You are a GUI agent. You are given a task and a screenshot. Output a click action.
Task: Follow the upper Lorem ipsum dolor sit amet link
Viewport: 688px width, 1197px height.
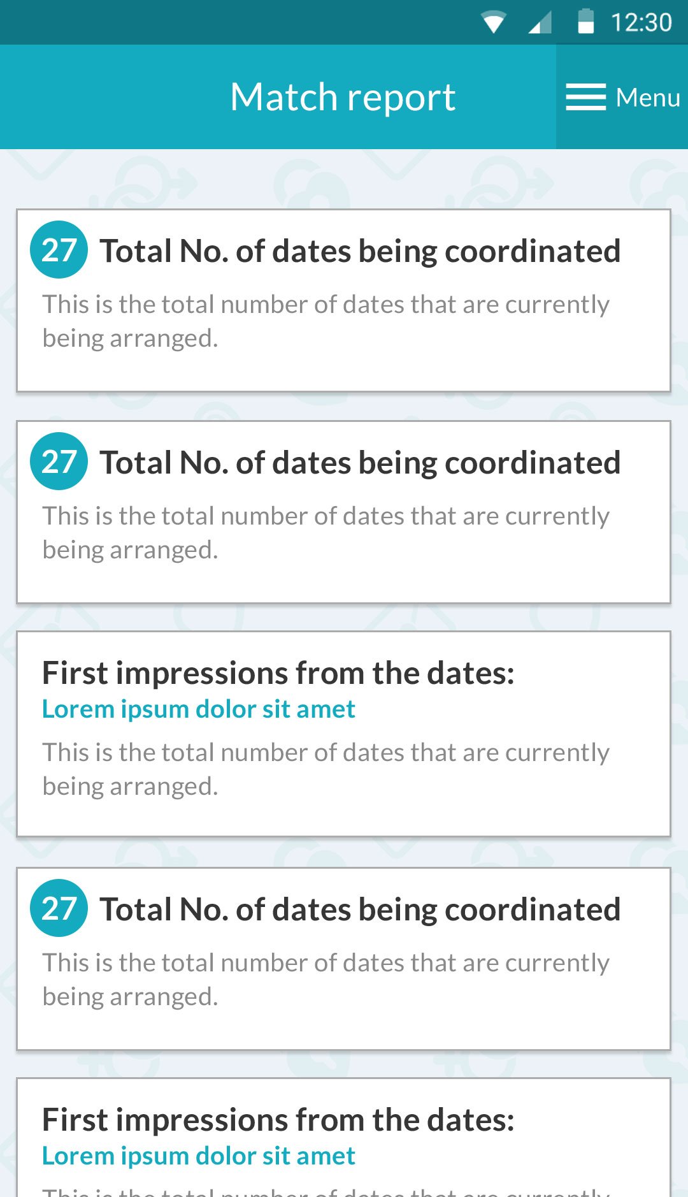click(199, 709)
